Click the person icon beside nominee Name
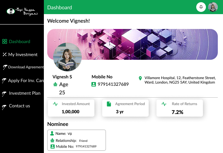The image size is (223, 153). [x=52, y=133]
